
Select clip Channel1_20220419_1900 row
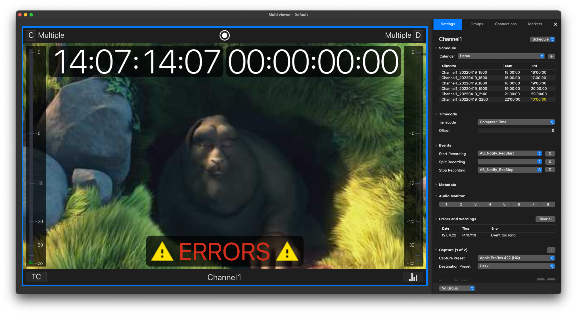coord(497,89)
